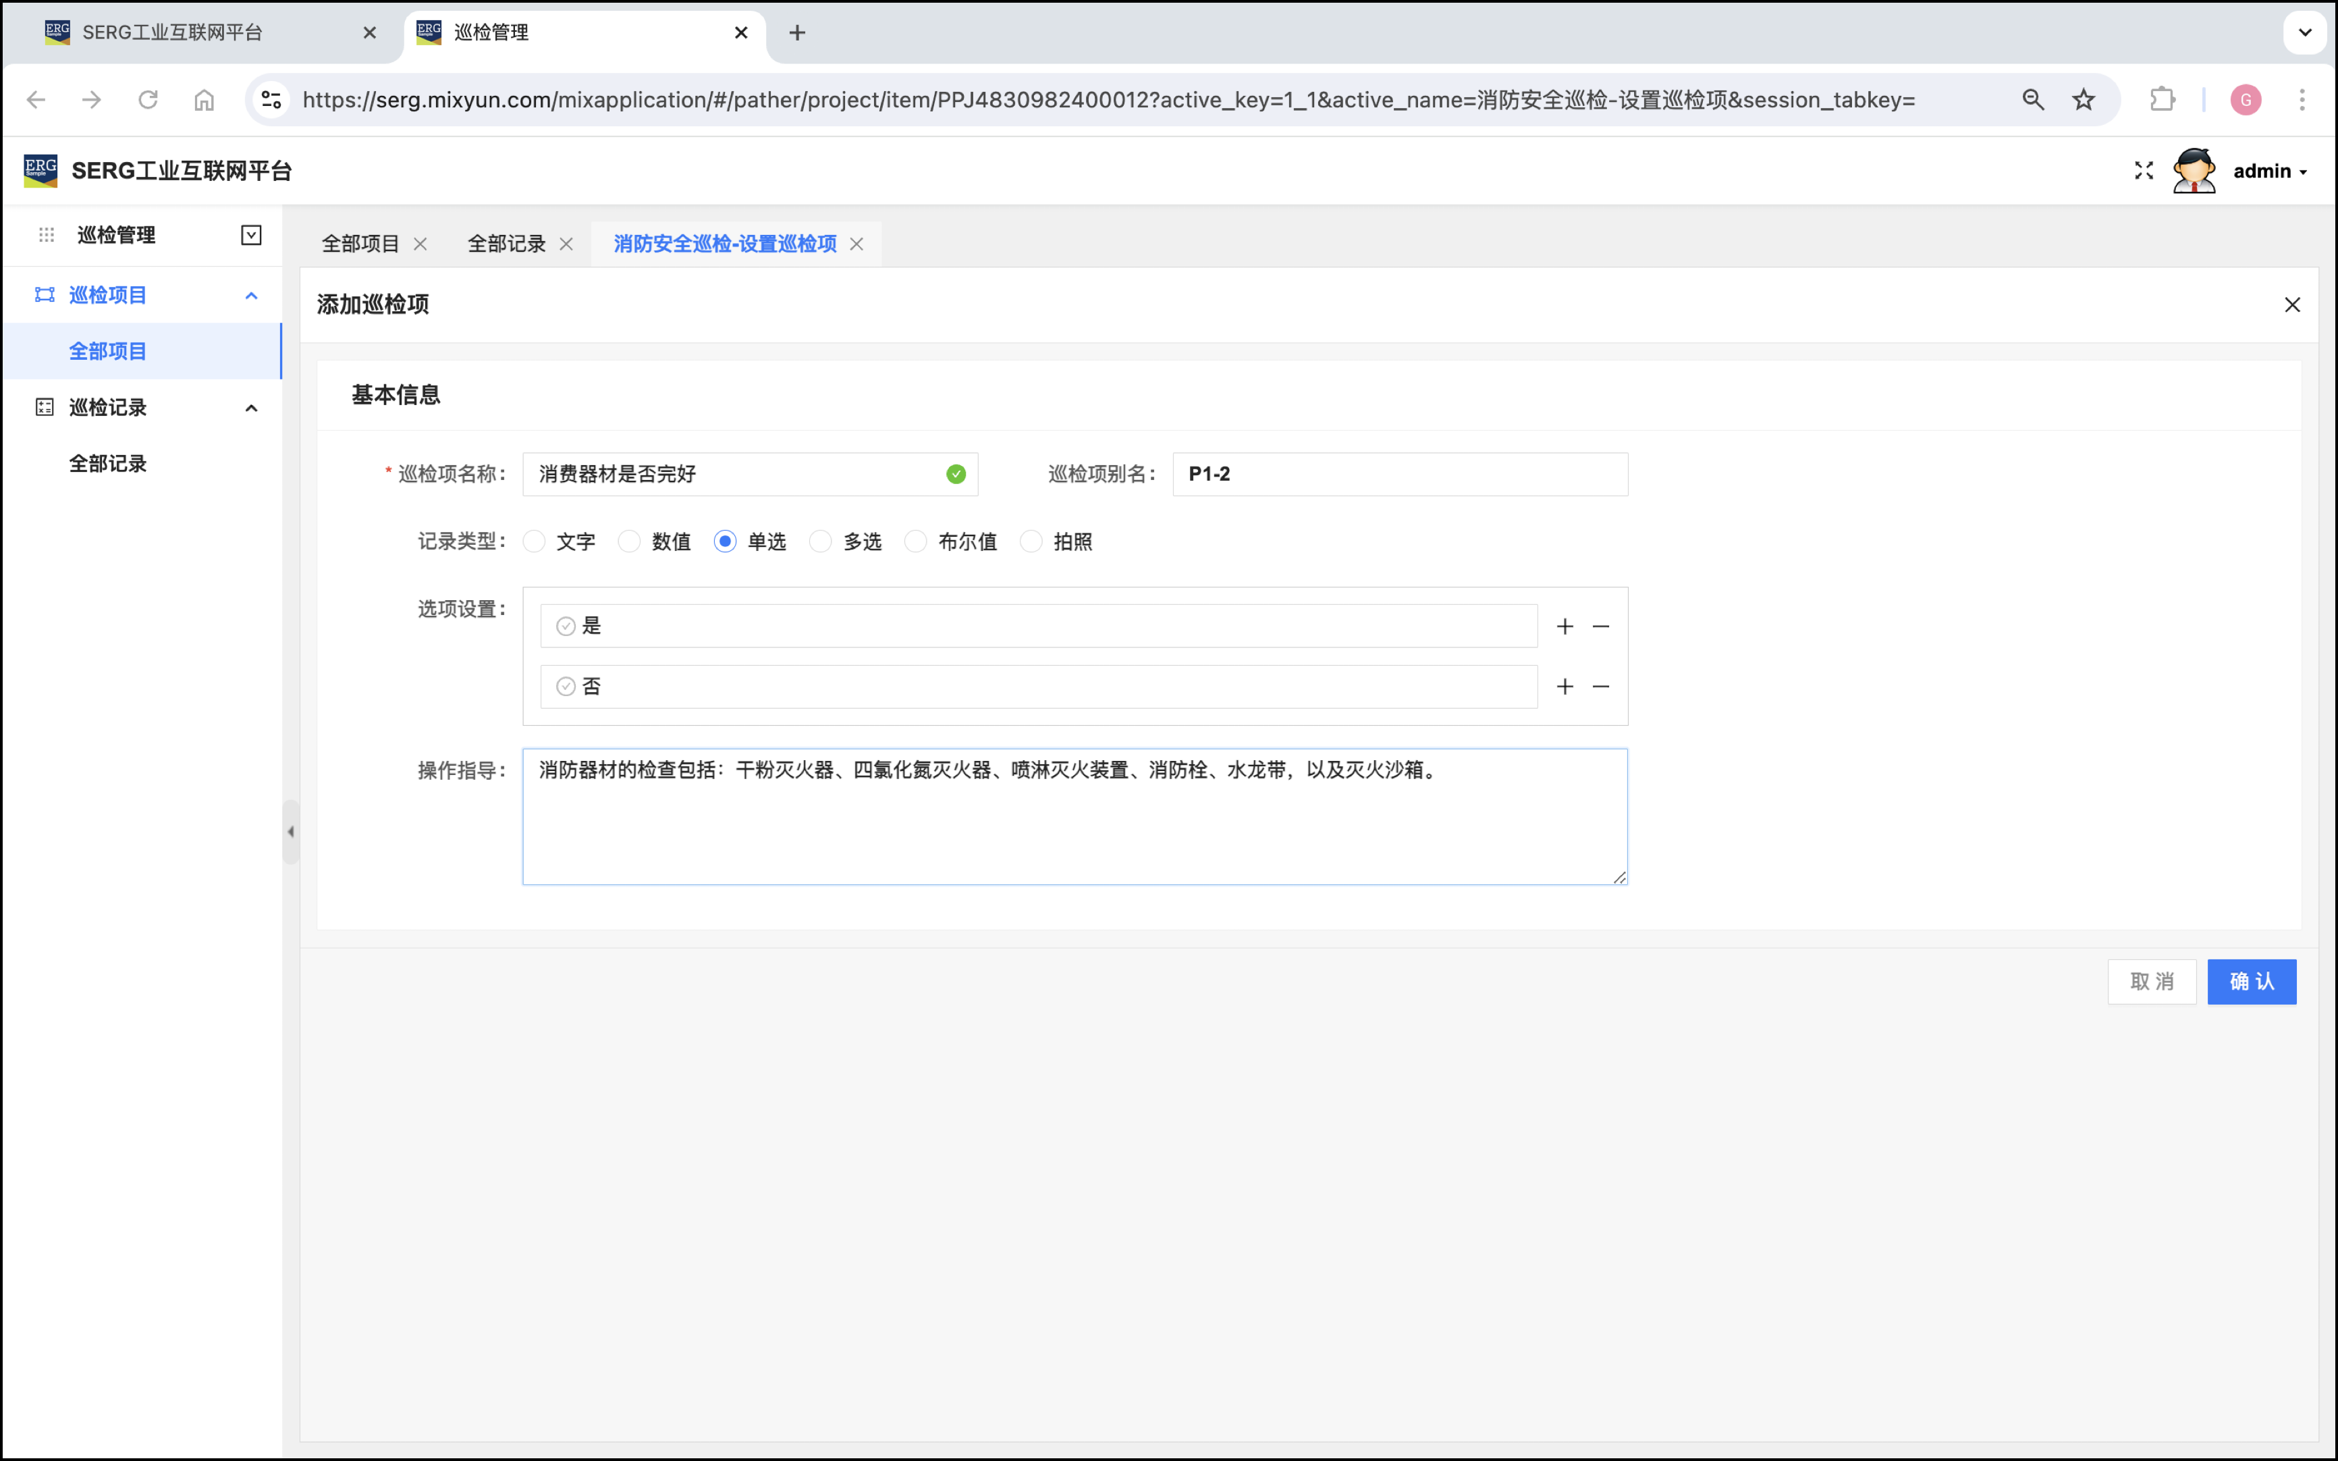Select 文字 record type radio

[x=534, y=541]
